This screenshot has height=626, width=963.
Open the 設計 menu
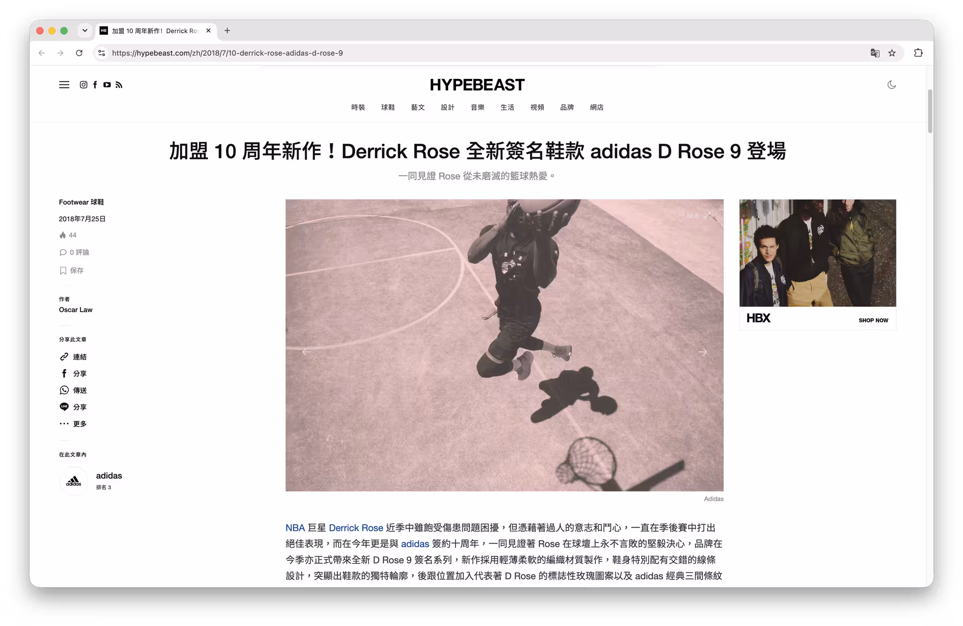[448, 107]
